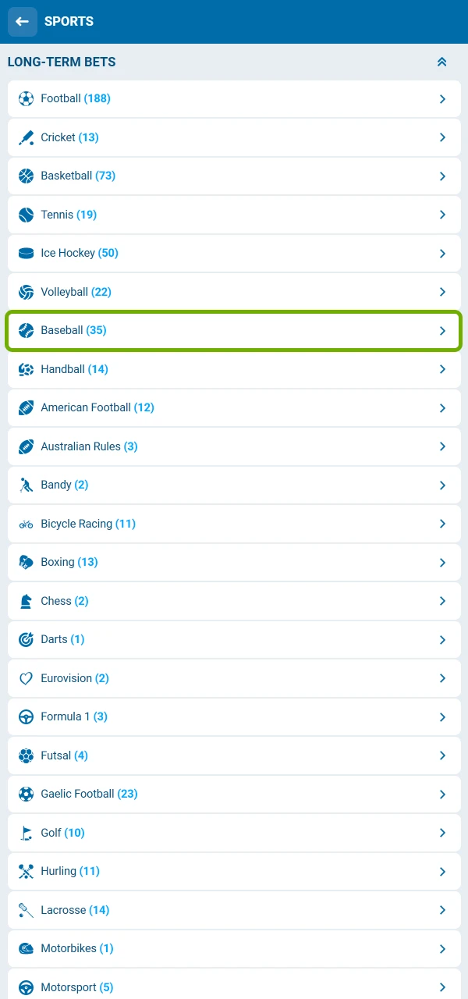The width and height of the screenshot is (468, 999).
Task: Click the Tennis ball icon
Action: [26, 215]
